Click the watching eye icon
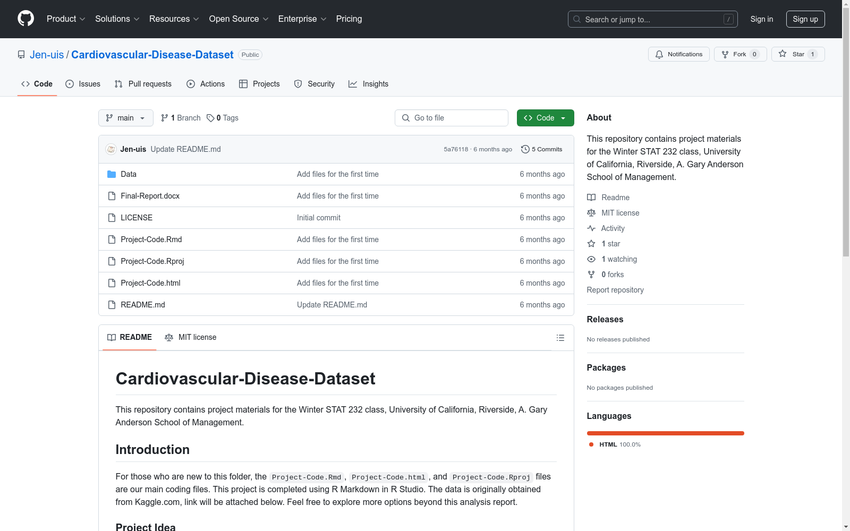The height and width of the screenshot is (531, 850). click(591, 259)
